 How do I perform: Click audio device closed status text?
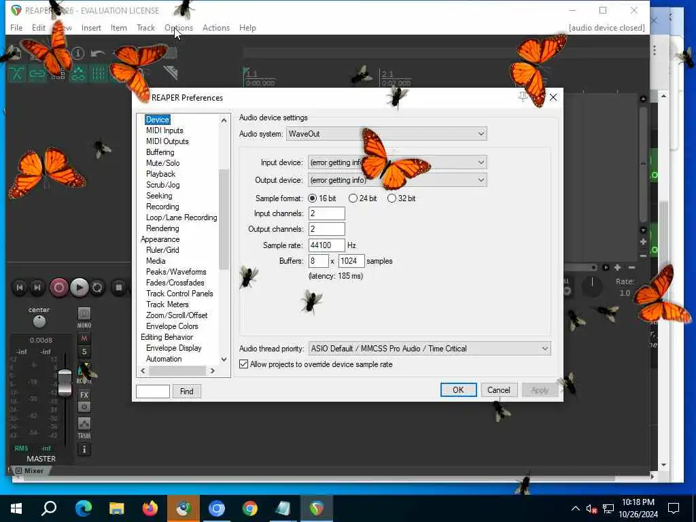(606, 27)
